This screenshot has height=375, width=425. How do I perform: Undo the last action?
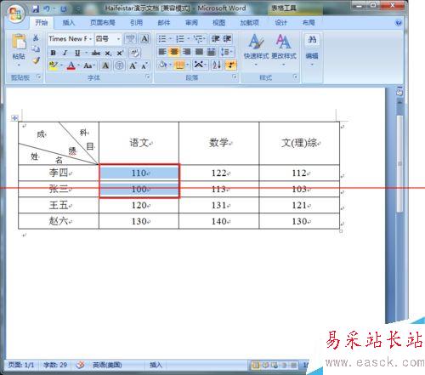[47, 9]
